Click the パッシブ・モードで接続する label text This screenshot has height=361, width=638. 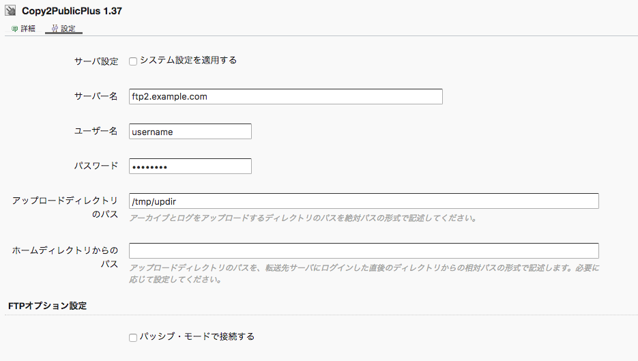pyautogui.click(x=197, y=336)
